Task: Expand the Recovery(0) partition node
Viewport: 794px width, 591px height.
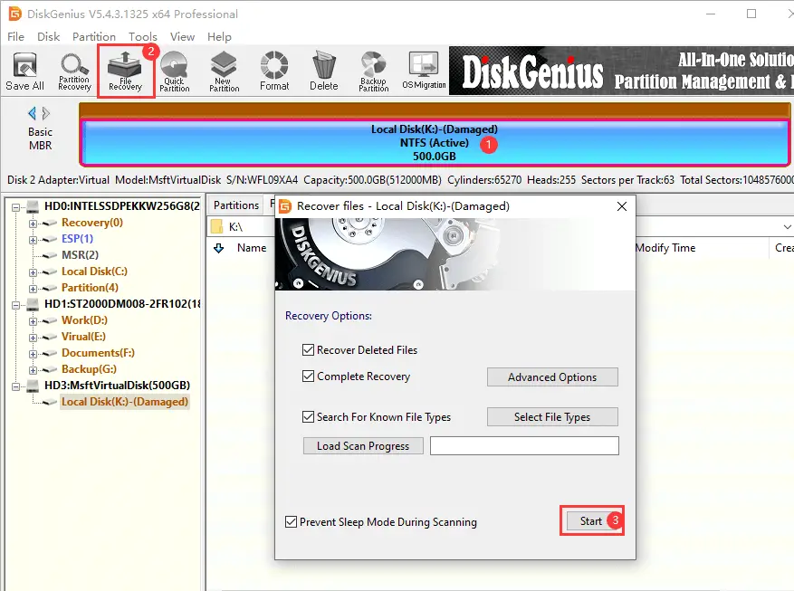Action: tap(33, 224)
